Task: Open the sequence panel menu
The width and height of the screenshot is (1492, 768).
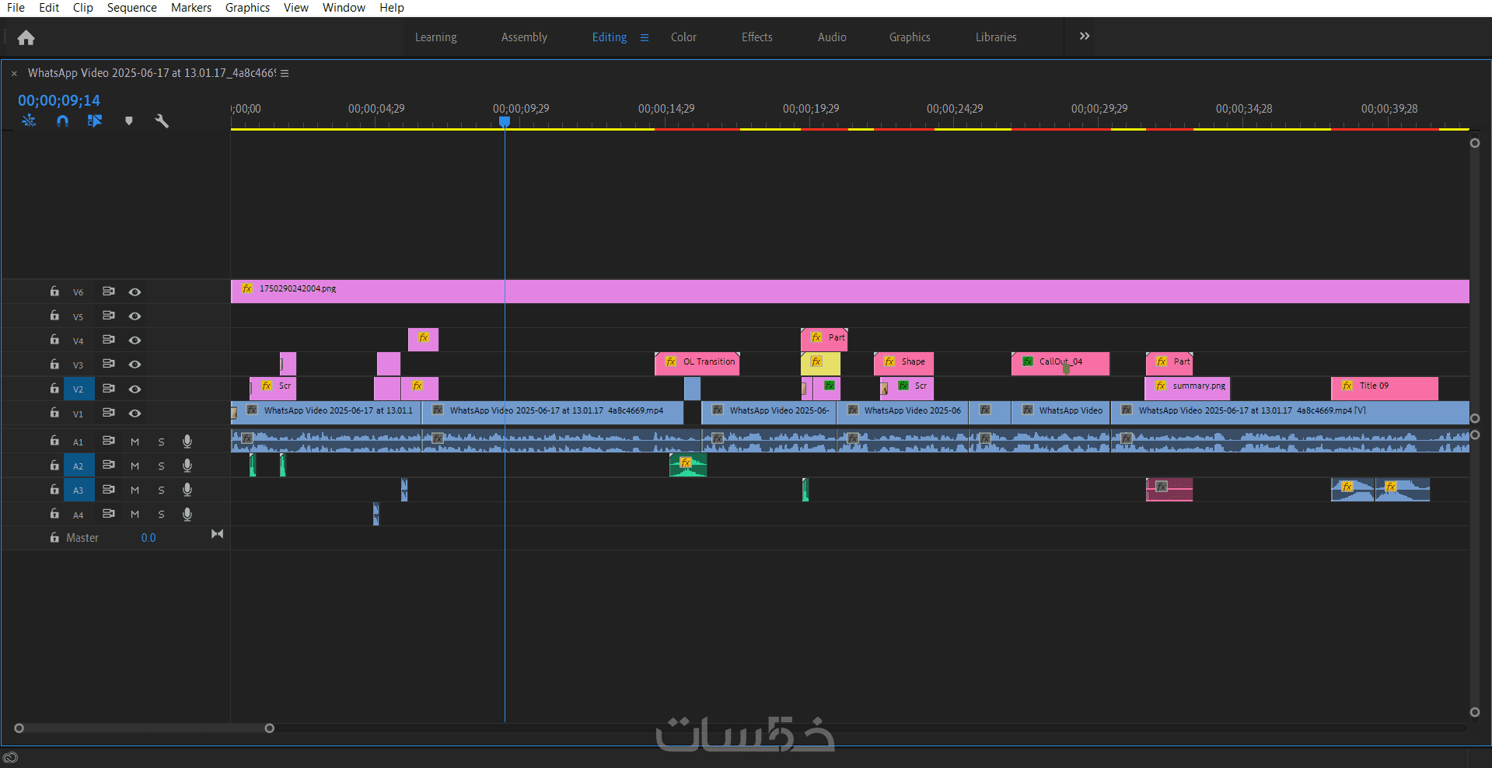Action: 285,73
